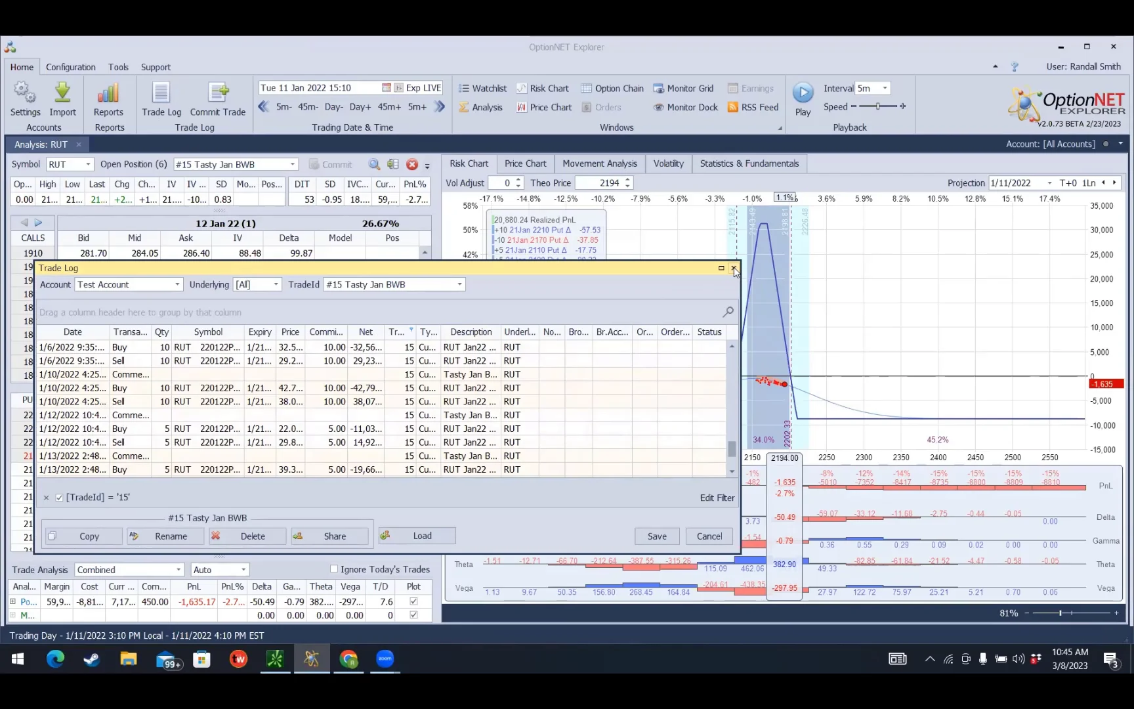Toggle the Plot checkbox for Po... row

coord(413,601)
